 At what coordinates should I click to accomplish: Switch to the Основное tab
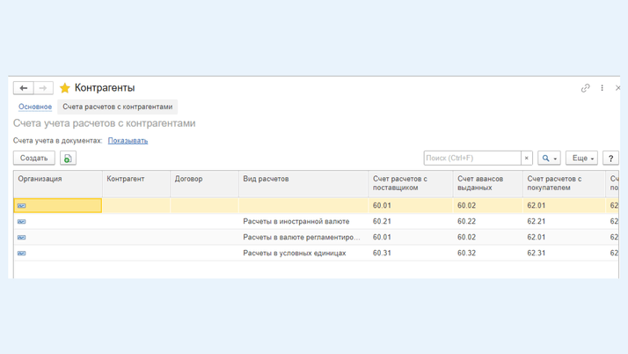pos(35,107)
